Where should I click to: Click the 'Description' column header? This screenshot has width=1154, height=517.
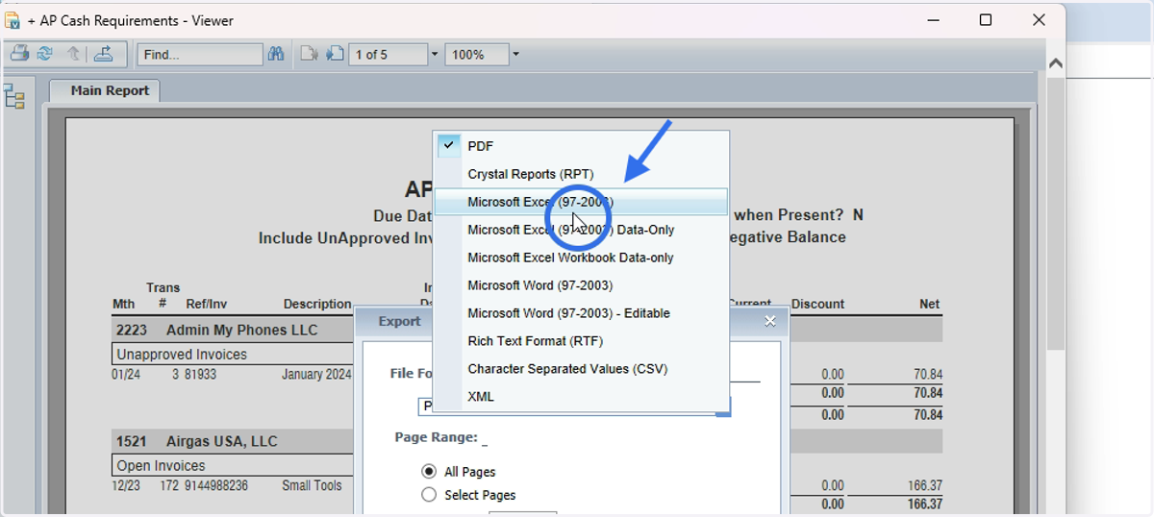point(317,304)
